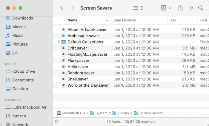This screenshot has width=209, height=126.
Task: Click the forward navigation arrow
Action: coord(73,8)
